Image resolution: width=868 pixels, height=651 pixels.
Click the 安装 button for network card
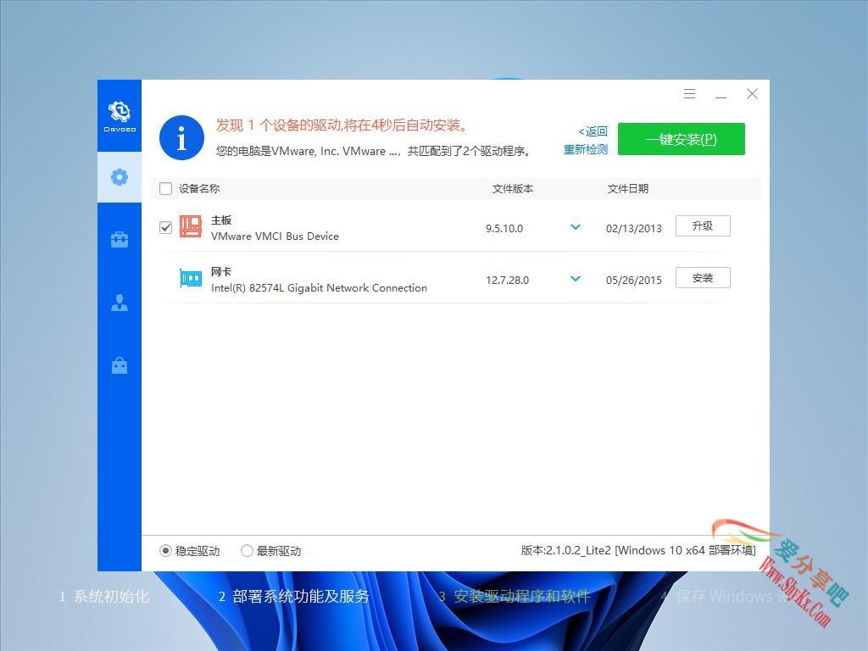click(703, 278)
